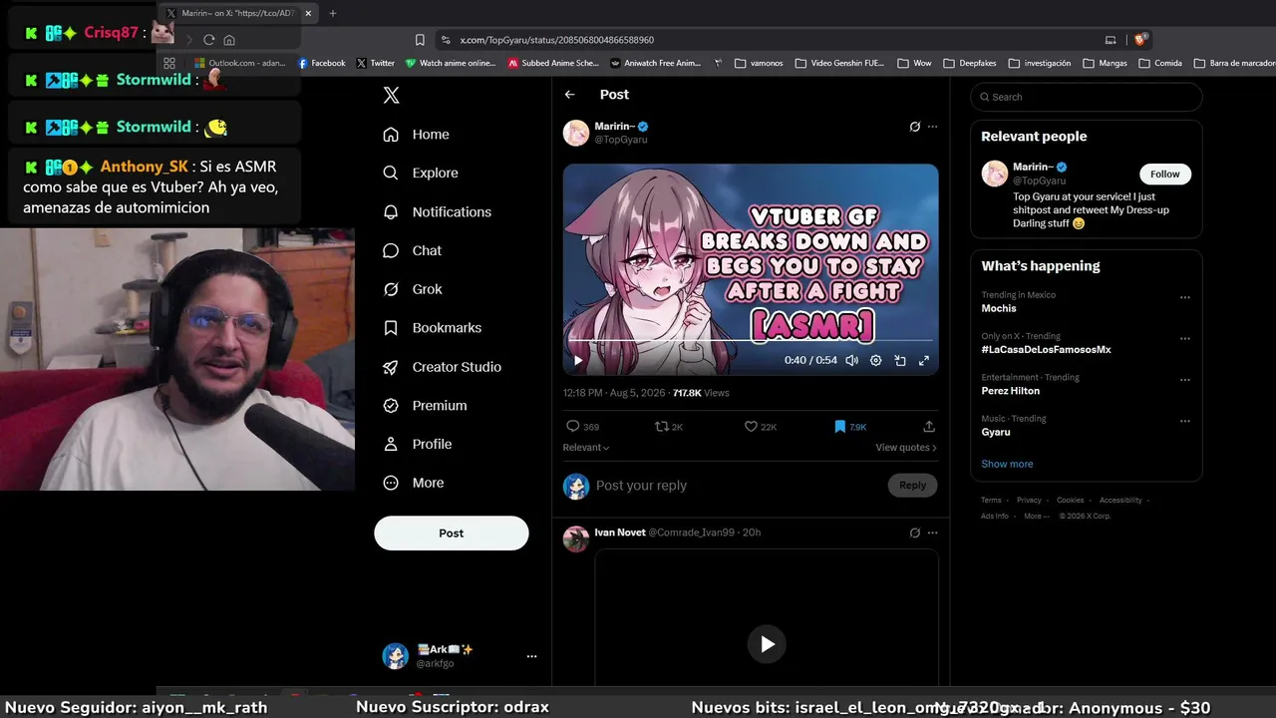Open options for the Mochis trend
Screen dimensions: 1276x718
click(1185, 297)
